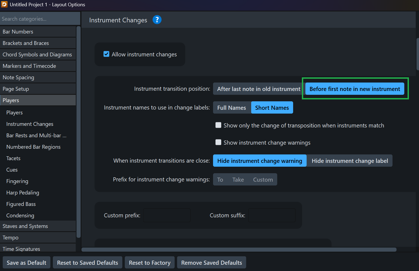Image resolution: width=419 pixels, height=271 pixels.
Task: Open Bar Rests and Multi-bar subsection
Action: click(x=36, y=135)
